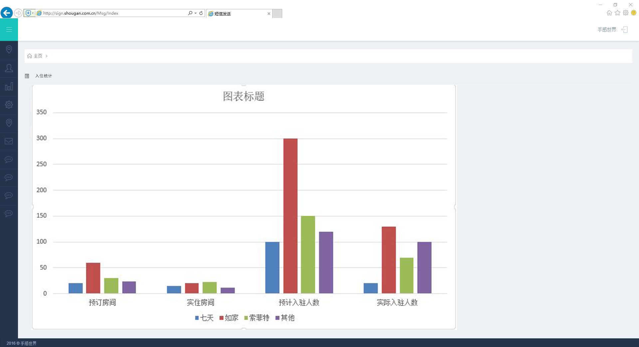
Task: Open the settings gear sidebar icon
Action: 9,105
